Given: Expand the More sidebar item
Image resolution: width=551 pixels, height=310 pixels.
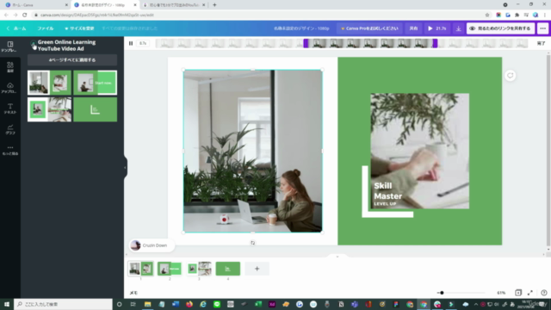Looking at the screenshot, I should (9, 150).
